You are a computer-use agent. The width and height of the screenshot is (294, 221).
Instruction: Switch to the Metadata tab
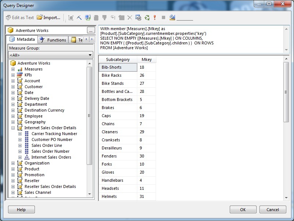(x=22, y=39)
